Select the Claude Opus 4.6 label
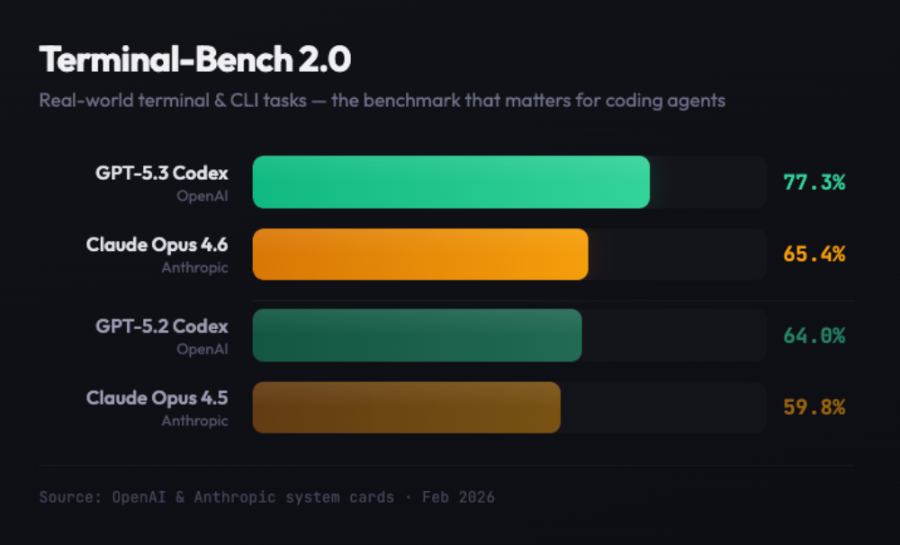This screenshot has width=900, height=545. (157, 245)
